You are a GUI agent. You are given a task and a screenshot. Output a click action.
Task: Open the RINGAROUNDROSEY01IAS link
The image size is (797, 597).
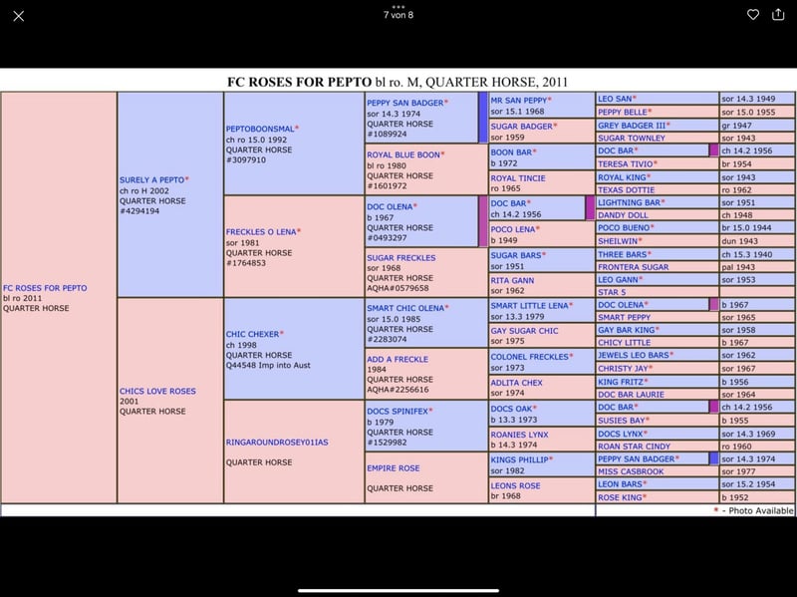(x=277, y=443)
